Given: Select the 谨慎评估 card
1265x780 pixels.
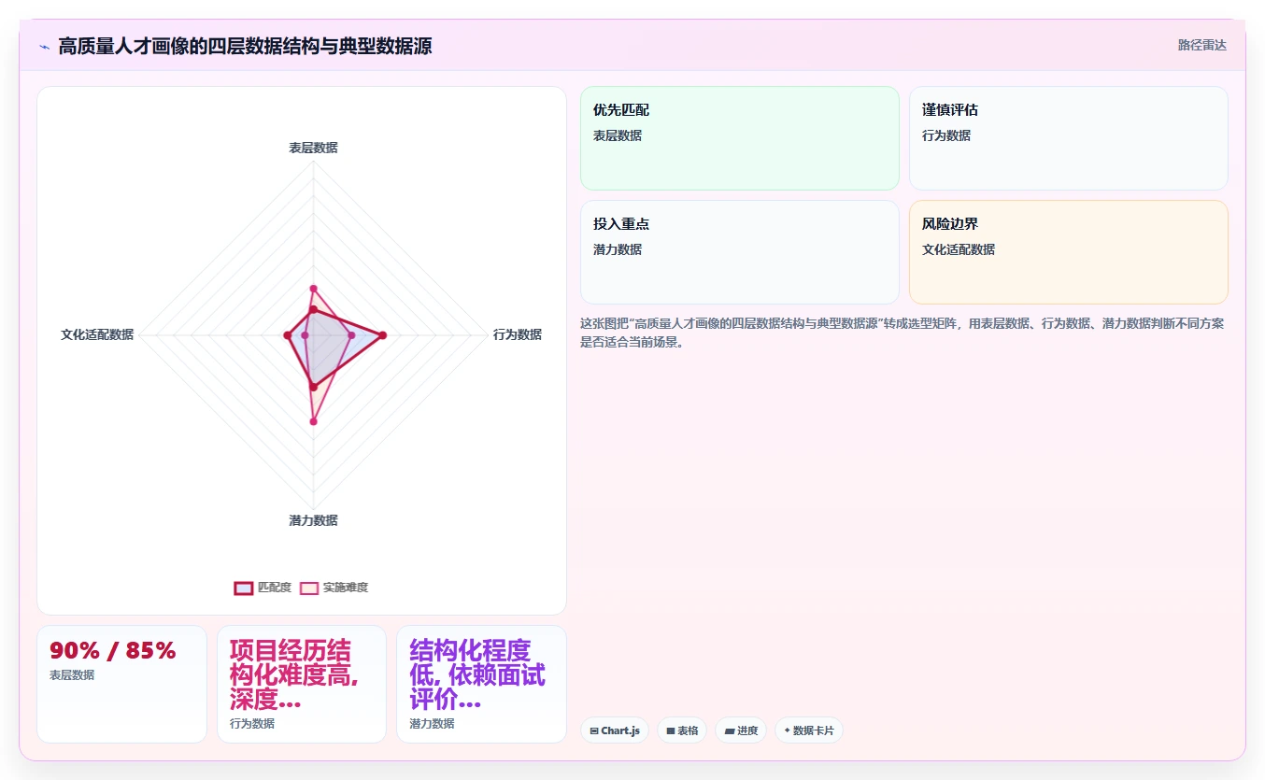Looking at the screenshot, I should tap(1069, 138).
